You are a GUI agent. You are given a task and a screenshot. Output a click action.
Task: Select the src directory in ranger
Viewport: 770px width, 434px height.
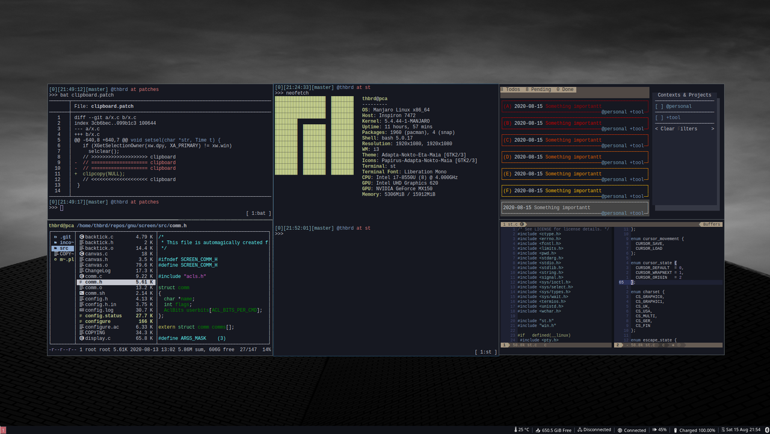tap(63, 248)
